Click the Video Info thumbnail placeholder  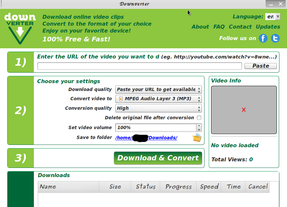click(x=244, y=110)
